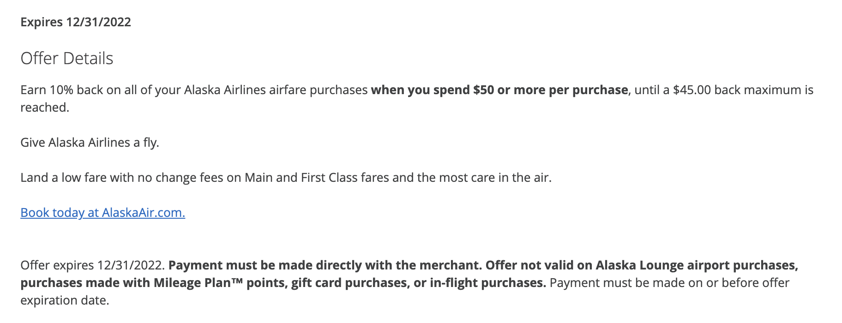Click the 'Offer expires 12/31/2022.' sentence at bottom
Viewport: 842px width, 323px height.
(x=92, y=265)
